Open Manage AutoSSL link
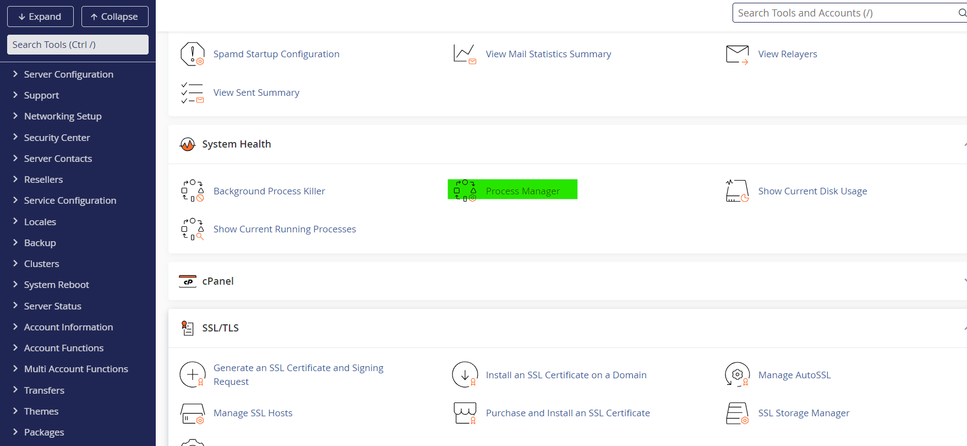This screenshot has width=967, height=446. coord(794,375)
